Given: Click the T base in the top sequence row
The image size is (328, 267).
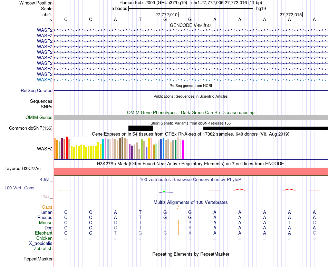Looking at the screenshot, I should click(x=140, y=19).
